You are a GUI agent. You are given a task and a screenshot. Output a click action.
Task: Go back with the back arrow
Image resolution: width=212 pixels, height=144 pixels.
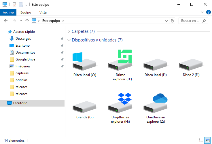click(x=6, y=21)
